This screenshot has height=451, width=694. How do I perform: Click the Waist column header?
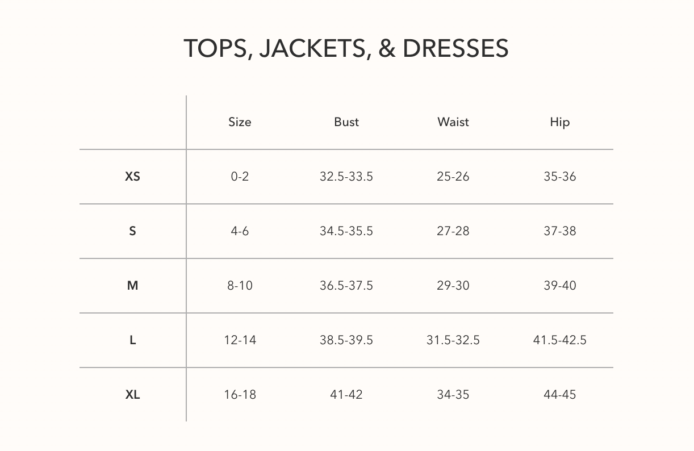[453, 122]
